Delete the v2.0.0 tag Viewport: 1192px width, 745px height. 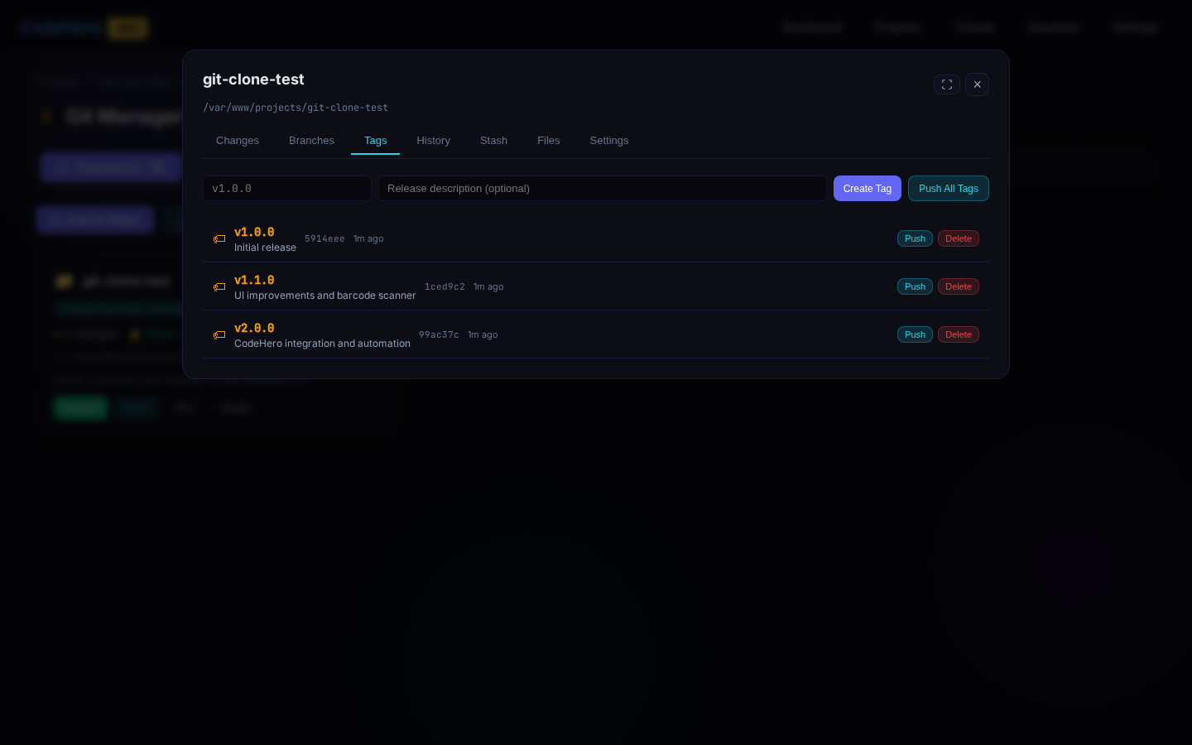click(x=958, y=334)
